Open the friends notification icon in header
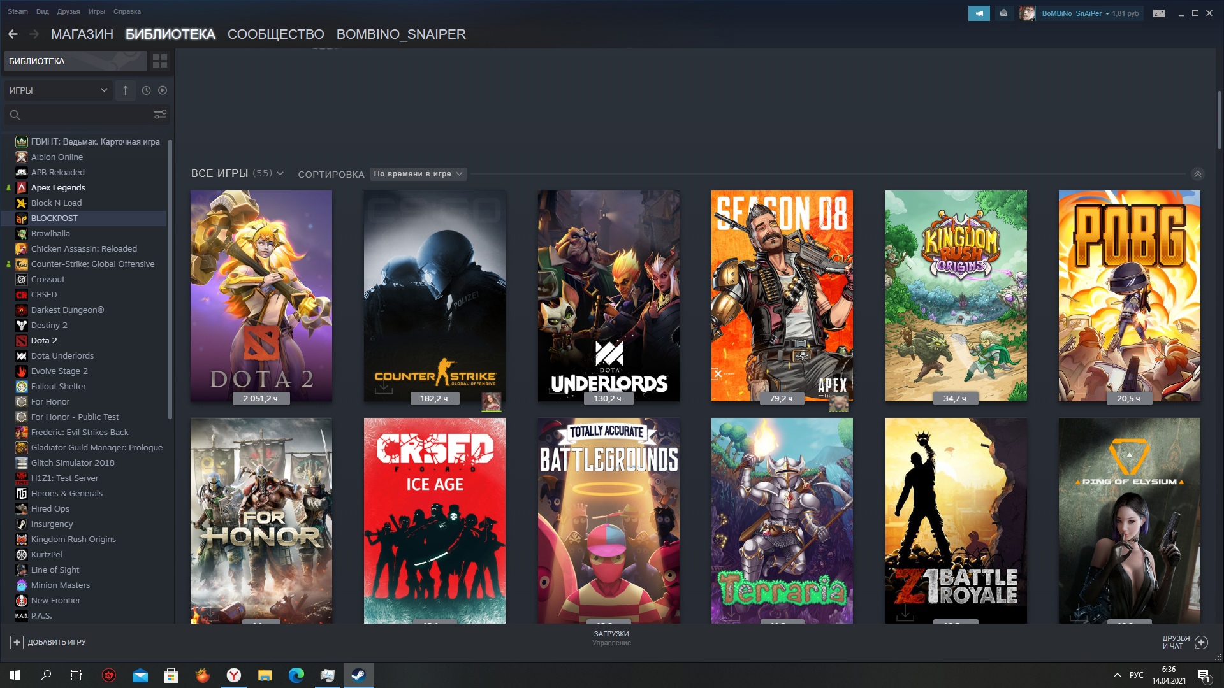1224x688 pixels. point(1003,13)
